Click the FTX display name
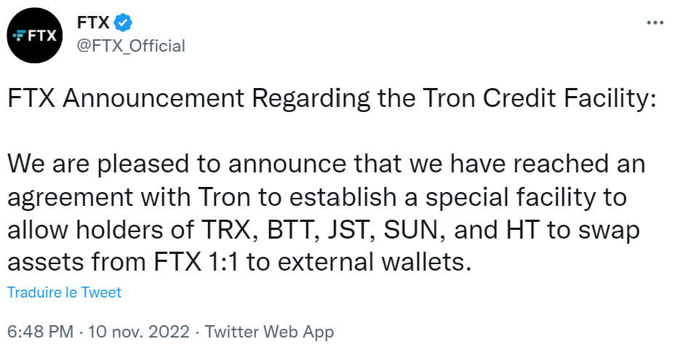 [93, 23]
